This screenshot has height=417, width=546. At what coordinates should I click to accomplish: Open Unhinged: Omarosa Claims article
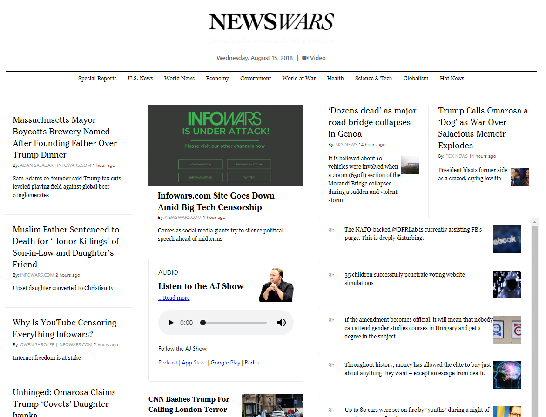[64, 403]
